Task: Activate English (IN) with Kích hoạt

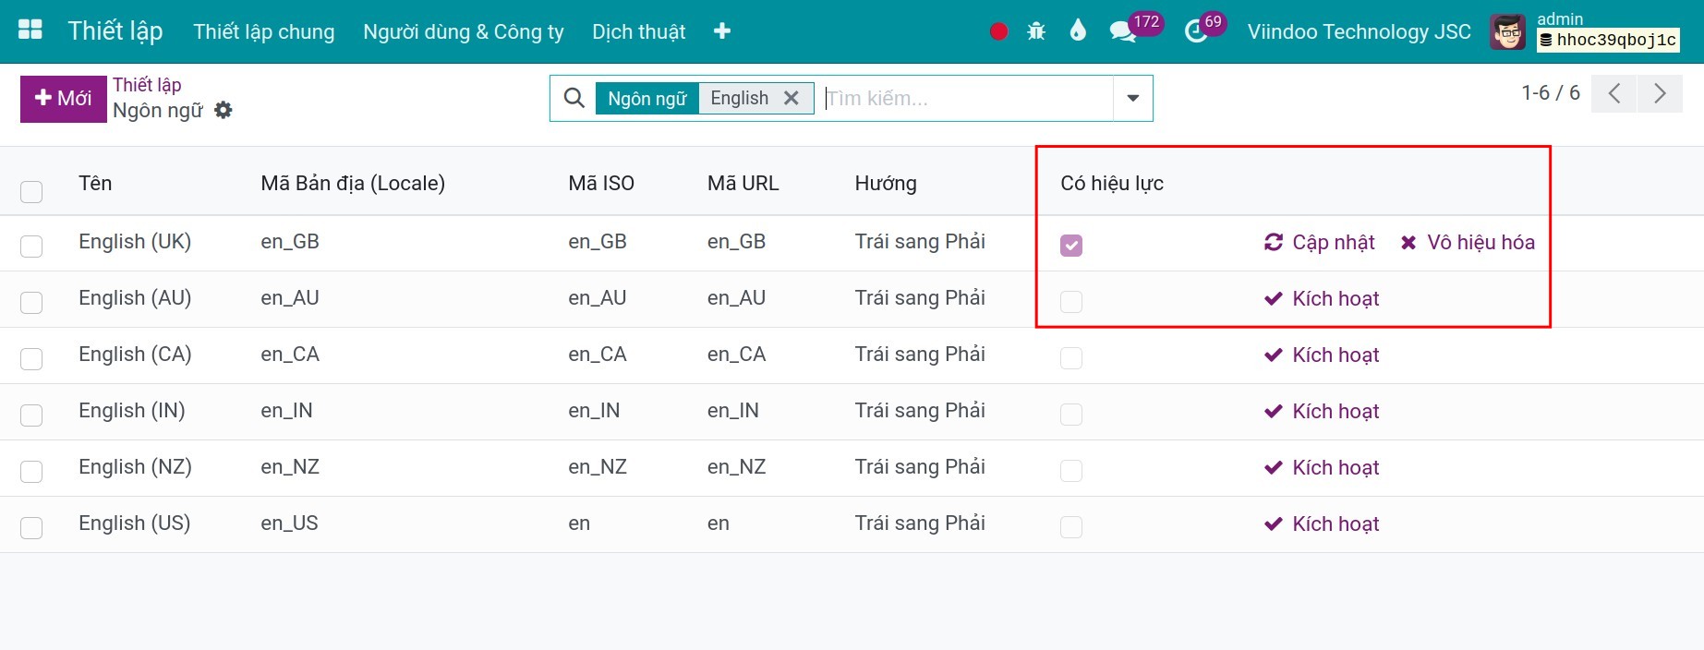Action: tap(1322, 411)
